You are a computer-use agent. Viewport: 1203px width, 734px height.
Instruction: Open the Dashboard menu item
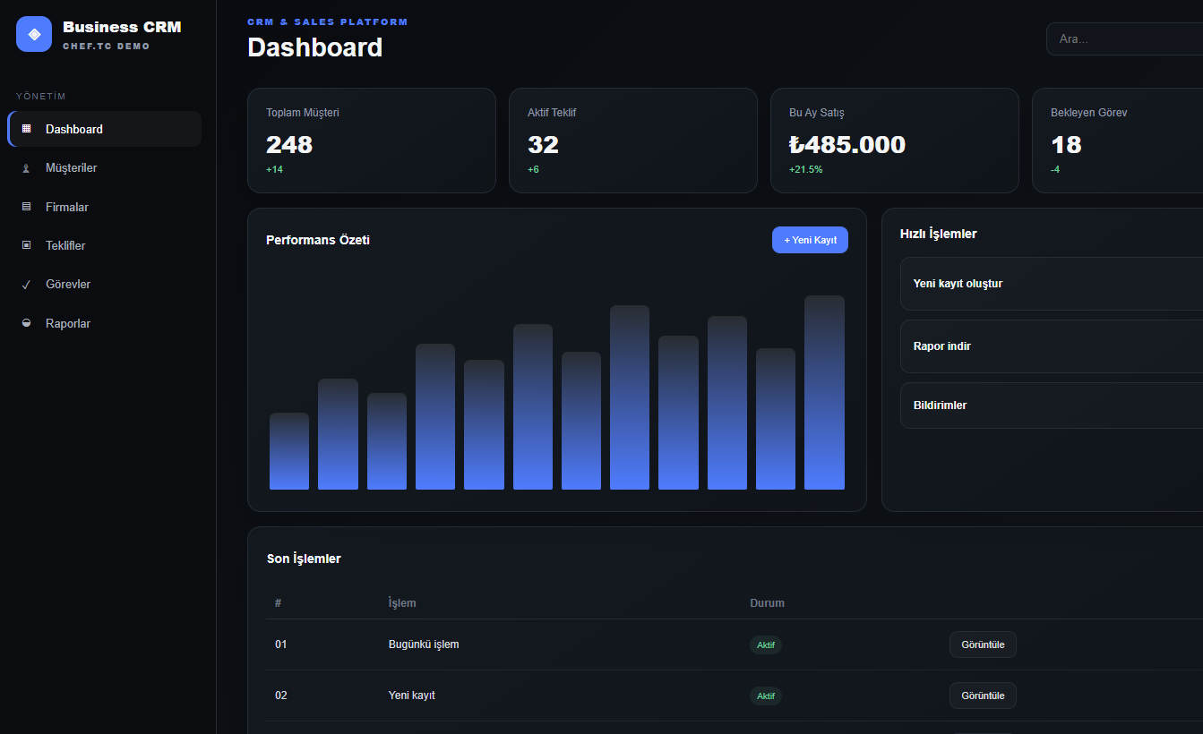tap(104, 129)
